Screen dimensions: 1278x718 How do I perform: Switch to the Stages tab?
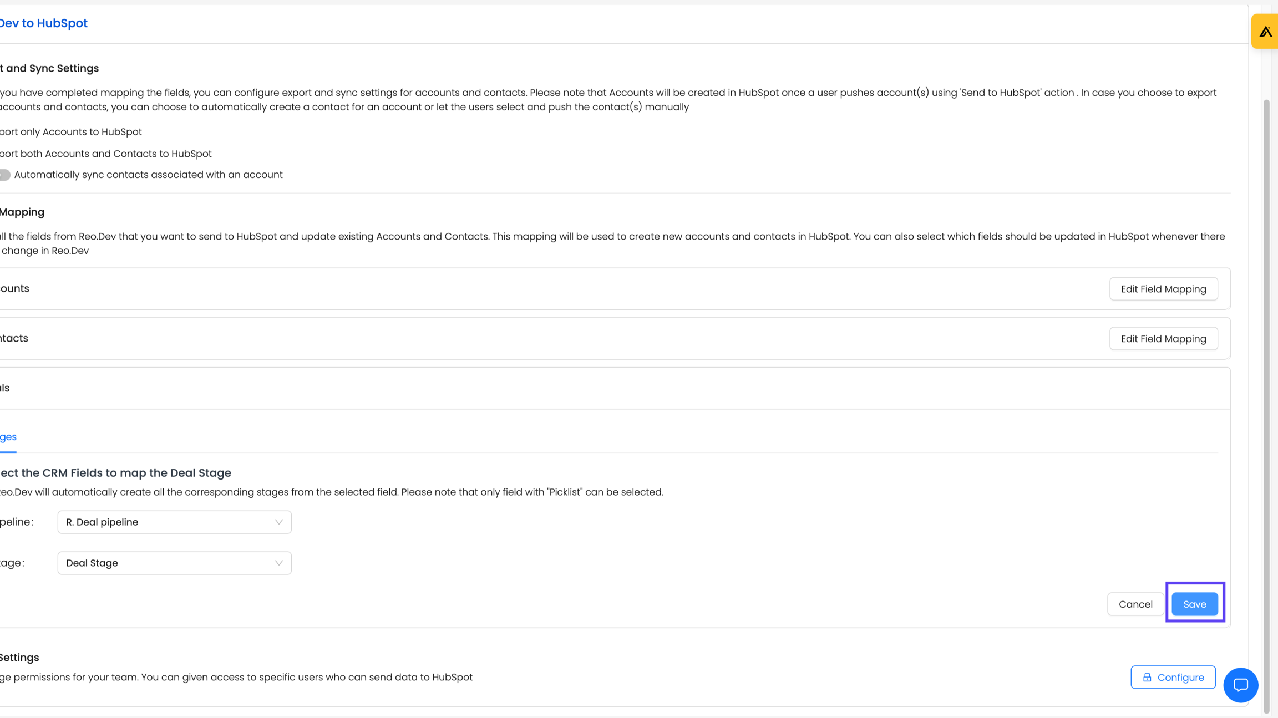(8, 437)
